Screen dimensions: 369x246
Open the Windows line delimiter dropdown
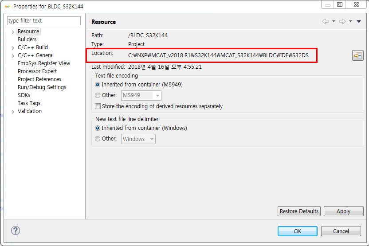[138, 139]
